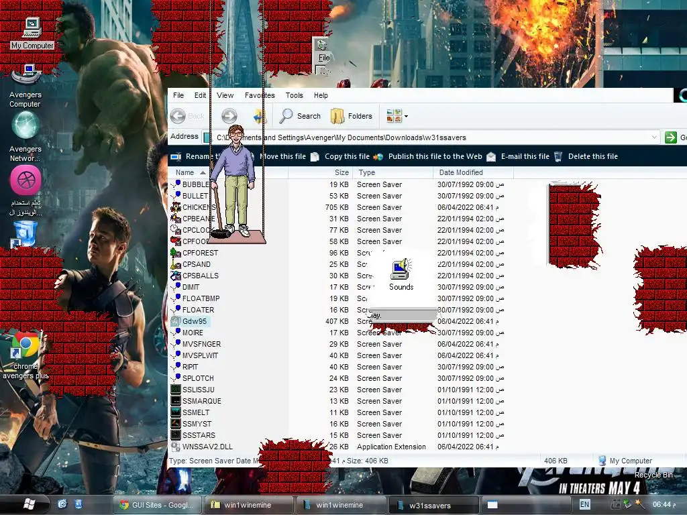Open the Favorites menu

pos(260,95)
